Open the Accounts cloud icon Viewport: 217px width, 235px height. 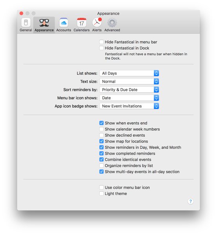64,23
